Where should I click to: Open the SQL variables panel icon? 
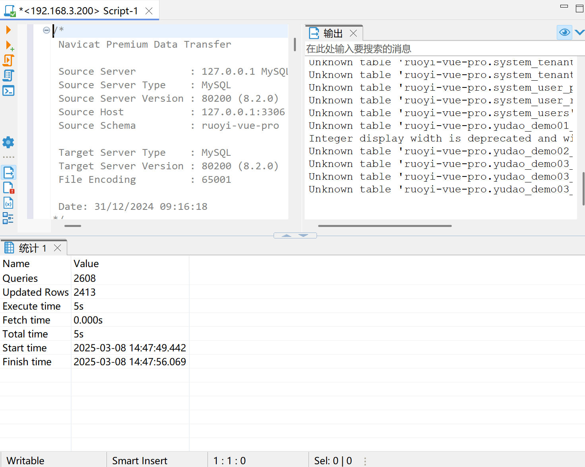(x=8, y=203)
